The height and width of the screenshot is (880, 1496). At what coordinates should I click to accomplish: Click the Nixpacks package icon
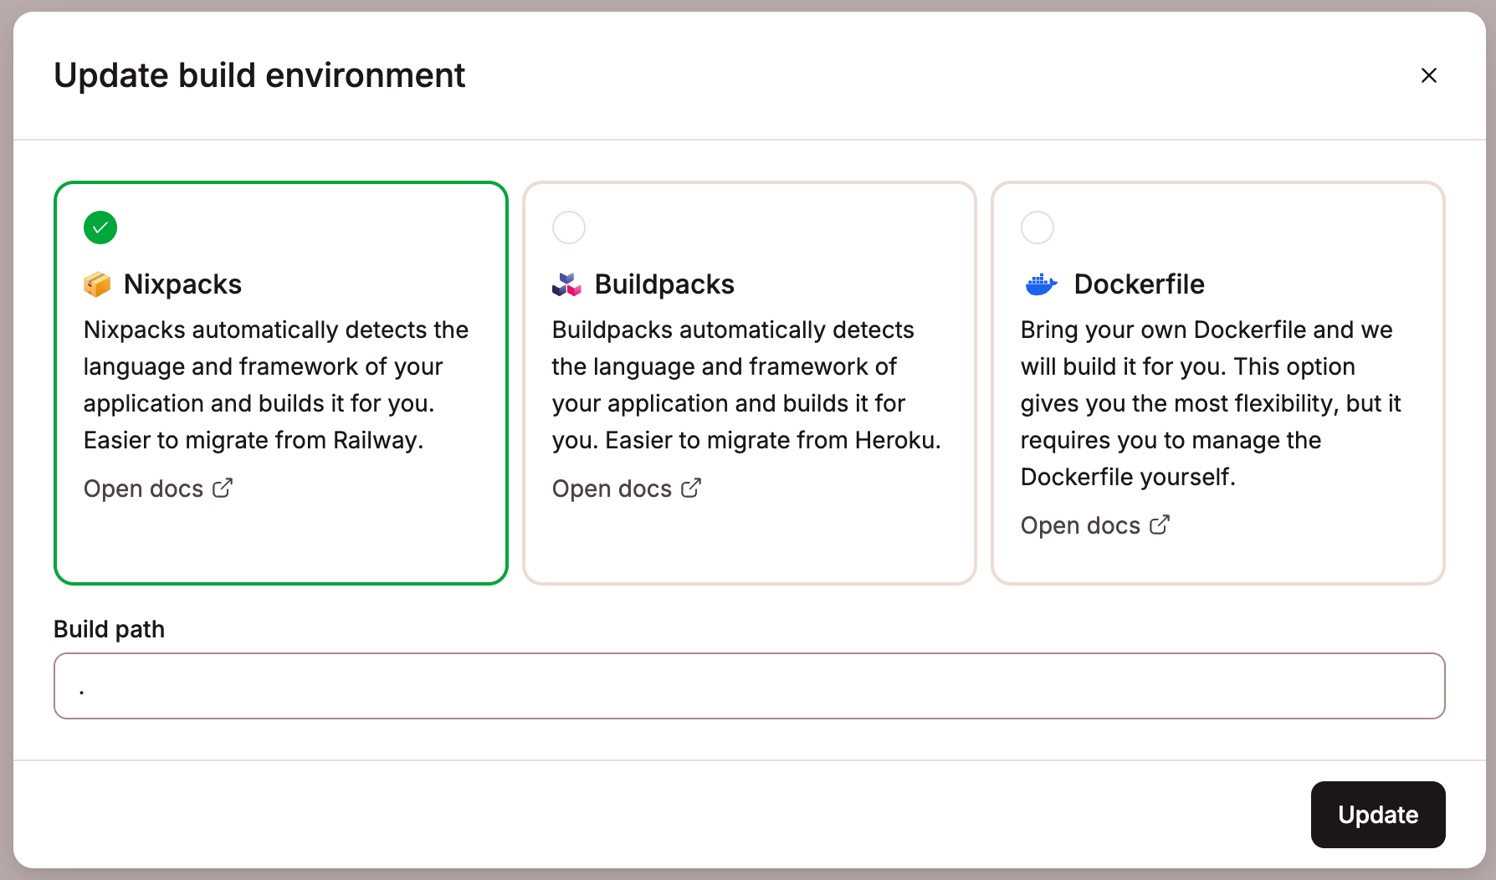pyautogui.click(x=98, y=284)
